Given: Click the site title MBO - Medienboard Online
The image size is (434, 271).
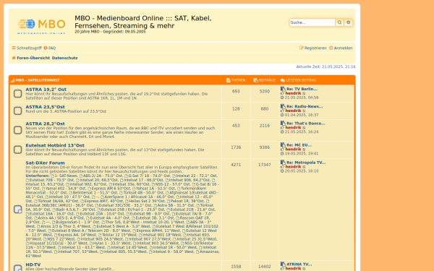Looking at the screenshot, I should 143,22.
